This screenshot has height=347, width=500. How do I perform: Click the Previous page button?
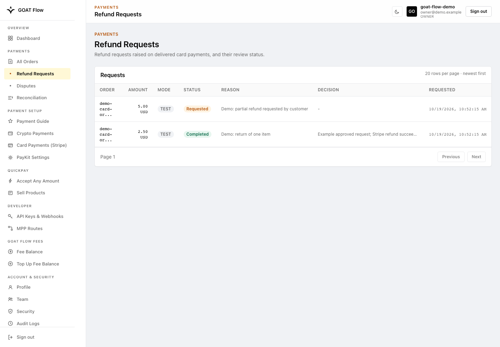451,157
